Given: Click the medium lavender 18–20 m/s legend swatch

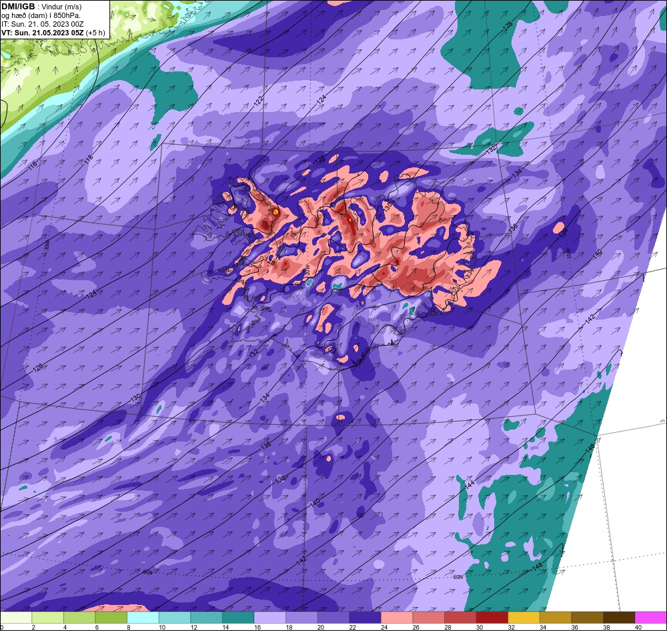Looking at the screenshot, I should point(301,618).
